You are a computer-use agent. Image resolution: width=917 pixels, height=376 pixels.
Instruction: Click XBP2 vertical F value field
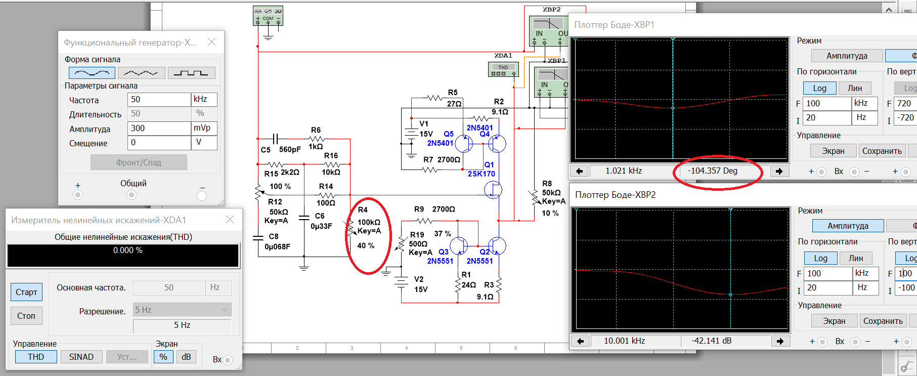[x=906, y=273]
